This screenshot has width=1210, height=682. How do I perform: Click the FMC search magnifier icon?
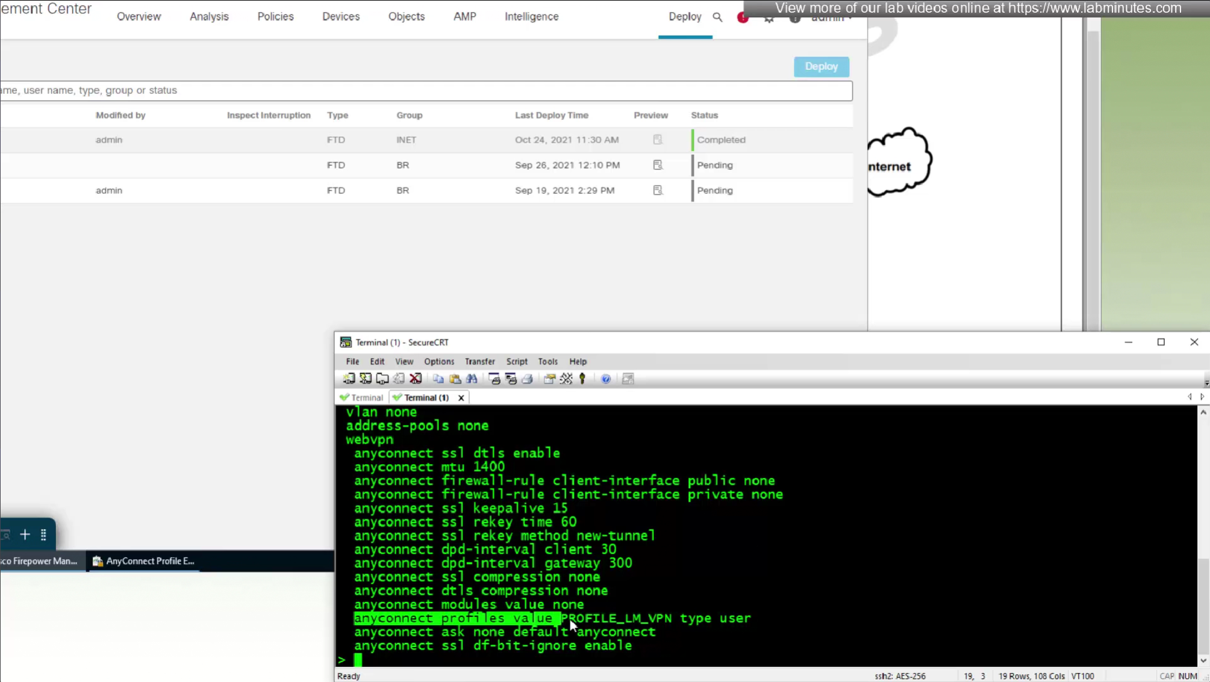[717, 17]
